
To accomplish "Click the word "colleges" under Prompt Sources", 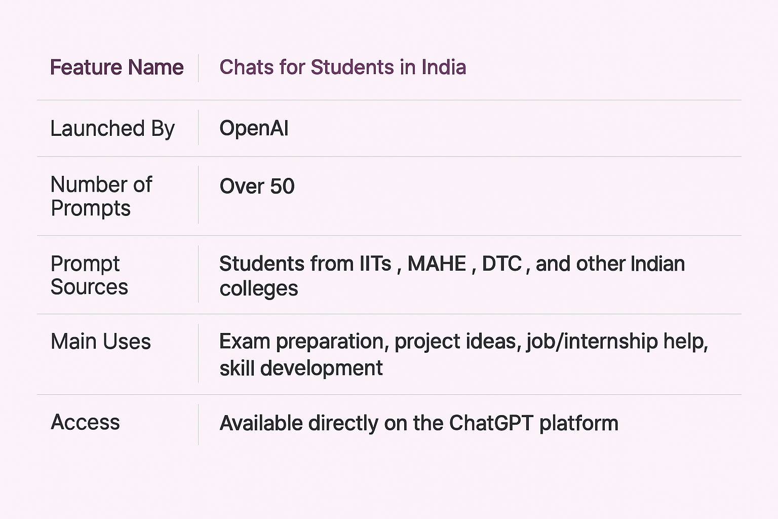I will (x=258, y=288).
